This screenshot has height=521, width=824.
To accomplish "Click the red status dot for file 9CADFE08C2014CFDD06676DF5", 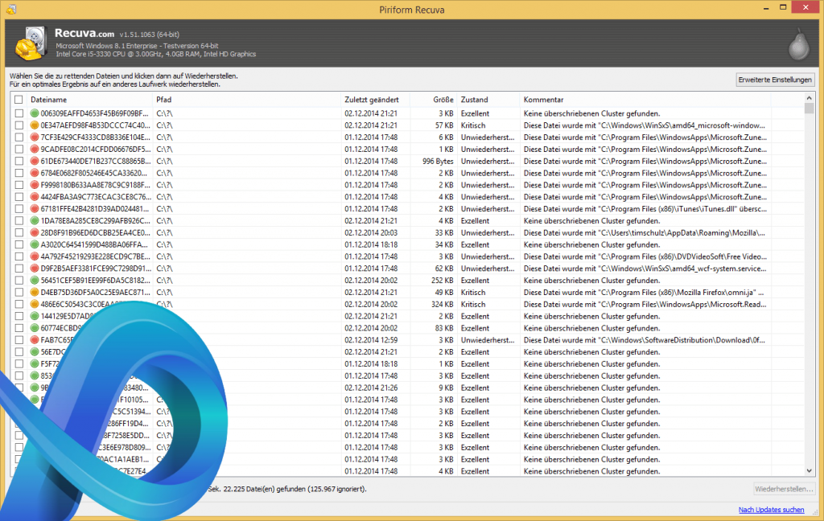I will click(x=35, y=150).
